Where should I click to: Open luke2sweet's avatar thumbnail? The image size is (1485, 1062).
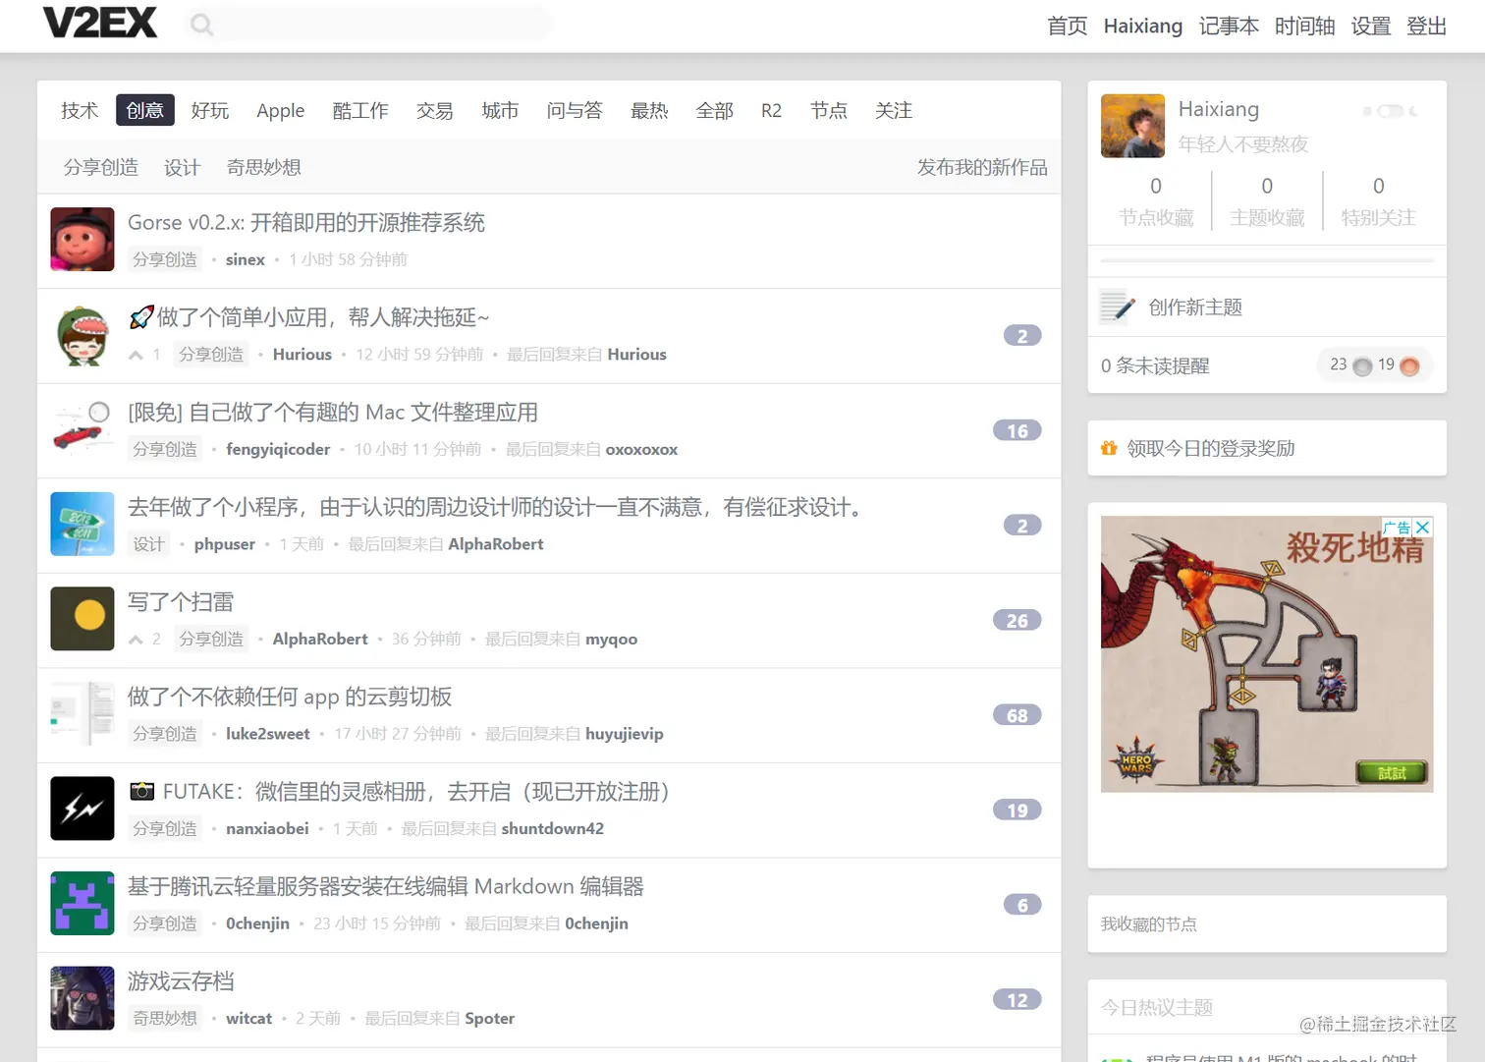[82, 714]
